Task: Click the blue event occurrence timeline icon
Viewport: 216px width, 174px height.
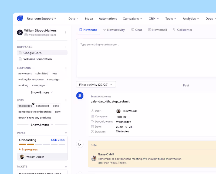Action: (x=80, y=95)
